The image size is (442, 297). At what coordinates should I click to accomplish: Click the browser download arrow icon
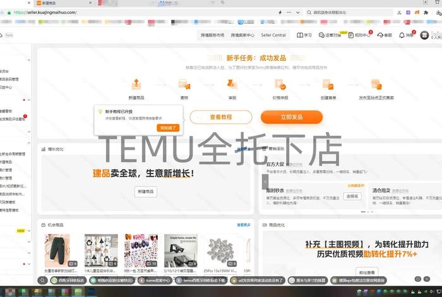(x=439, y=13)
